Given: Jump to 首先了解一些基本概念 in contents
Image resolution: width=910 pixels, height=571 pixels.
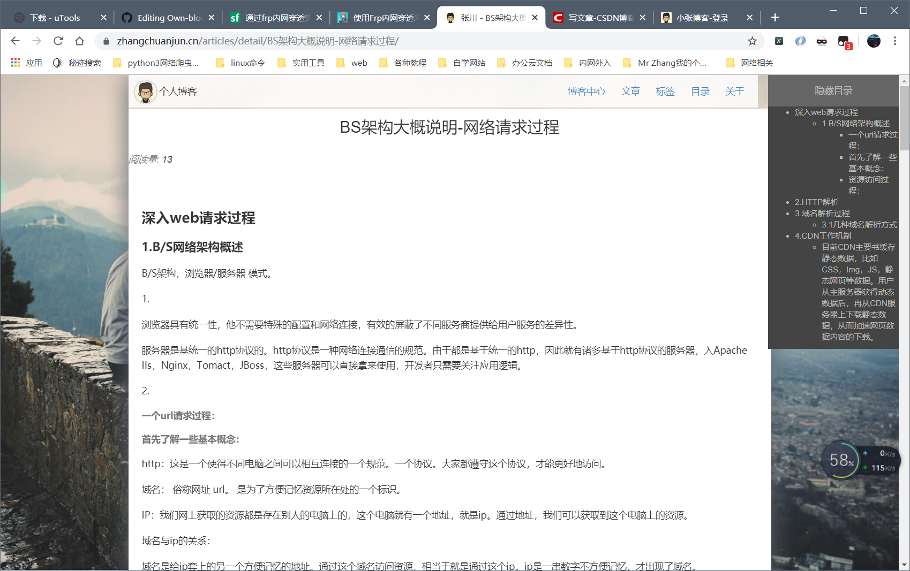Looking at the screenshot, I should pyautogui.click(x=872, y=163).
